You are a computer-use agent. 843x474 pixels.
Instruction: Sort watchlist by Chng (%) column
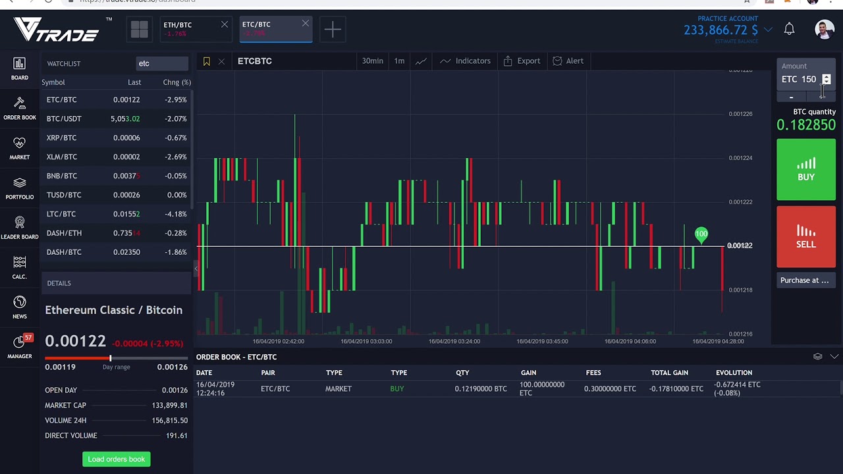click(x=177, y=82)
